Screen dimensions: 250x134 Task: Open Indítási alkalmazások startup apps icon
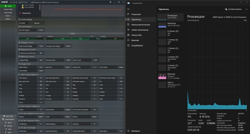(x=128, y=30)
